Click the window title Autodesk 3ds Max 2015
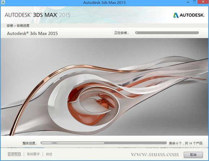 coord(104,3)
